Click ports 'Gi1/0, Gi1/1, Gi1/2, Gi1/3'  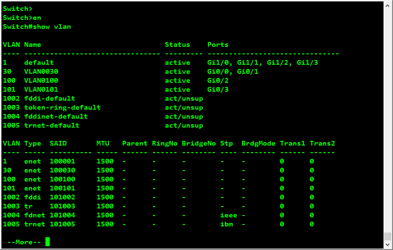(x=263, y=62)
